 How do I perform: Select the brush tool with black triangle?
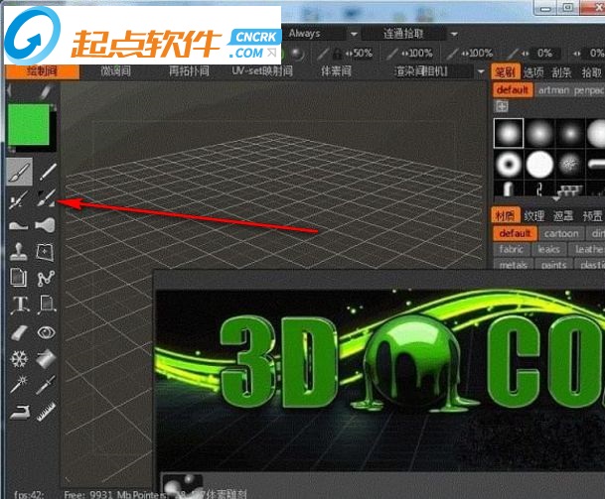tap(47, 198)
